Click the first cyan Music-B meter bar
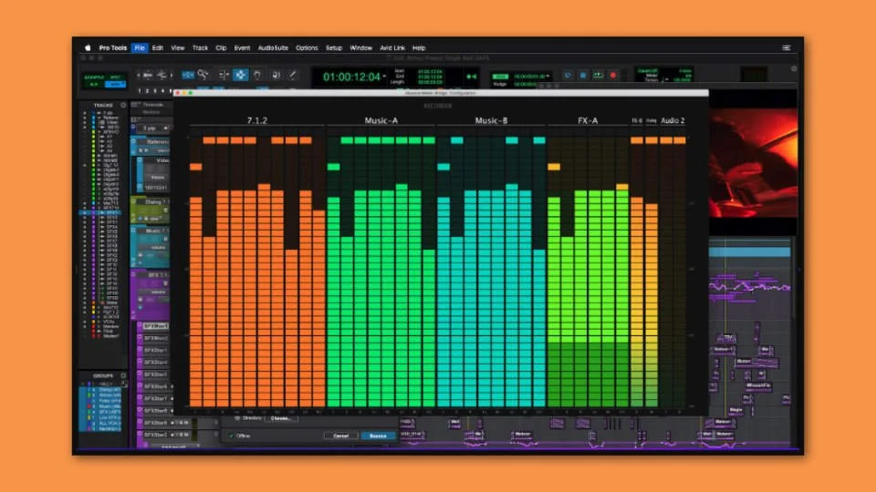Screen dimensions: 876x492 pyautogui.click(x=443, y=302)
